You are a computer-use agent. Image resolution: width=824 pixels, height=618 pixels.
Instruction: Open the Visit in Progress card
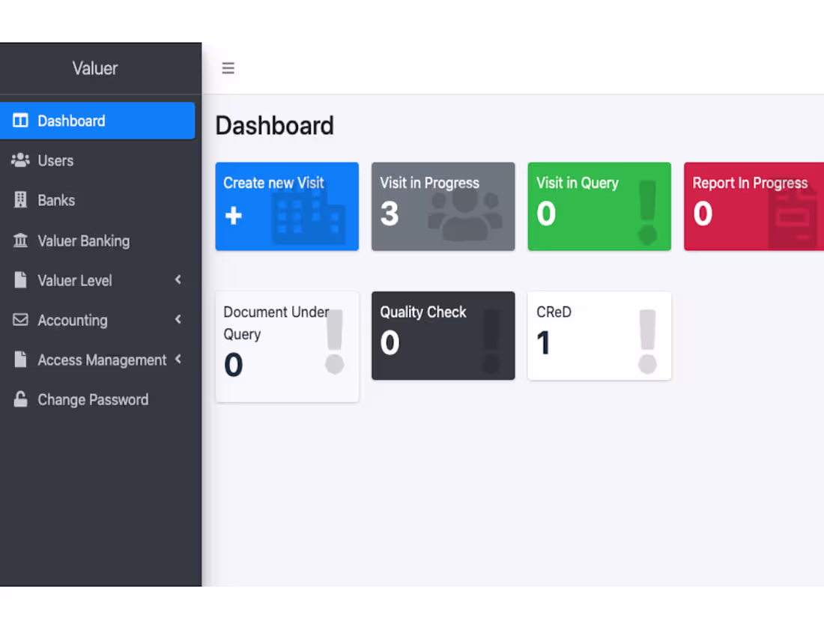pyautogui.click(x=443, y=206)
